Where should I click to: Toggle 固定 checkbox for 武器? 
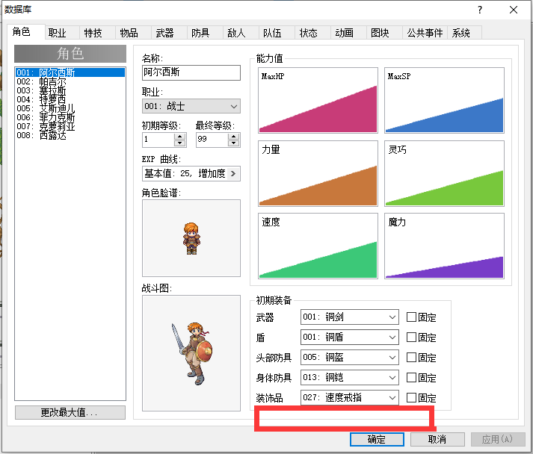click(411, 317)
